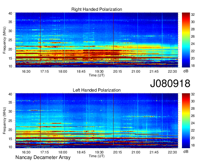Click the 25 MHz tick on the Right Handed plot

tap(10, 40)
